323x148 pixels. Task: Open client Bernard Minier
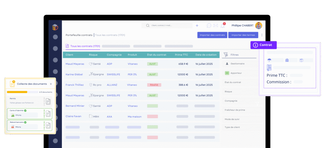[75, 106]
